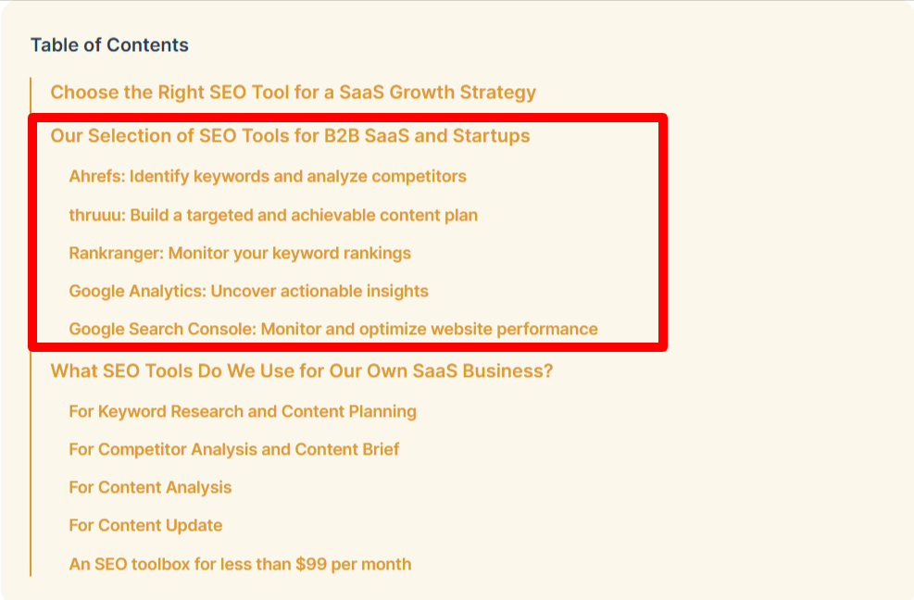The width and height of the screenshot is (914, 600).
Task: Click the 'For Content Update' link
Action: [x=145, y=525]
